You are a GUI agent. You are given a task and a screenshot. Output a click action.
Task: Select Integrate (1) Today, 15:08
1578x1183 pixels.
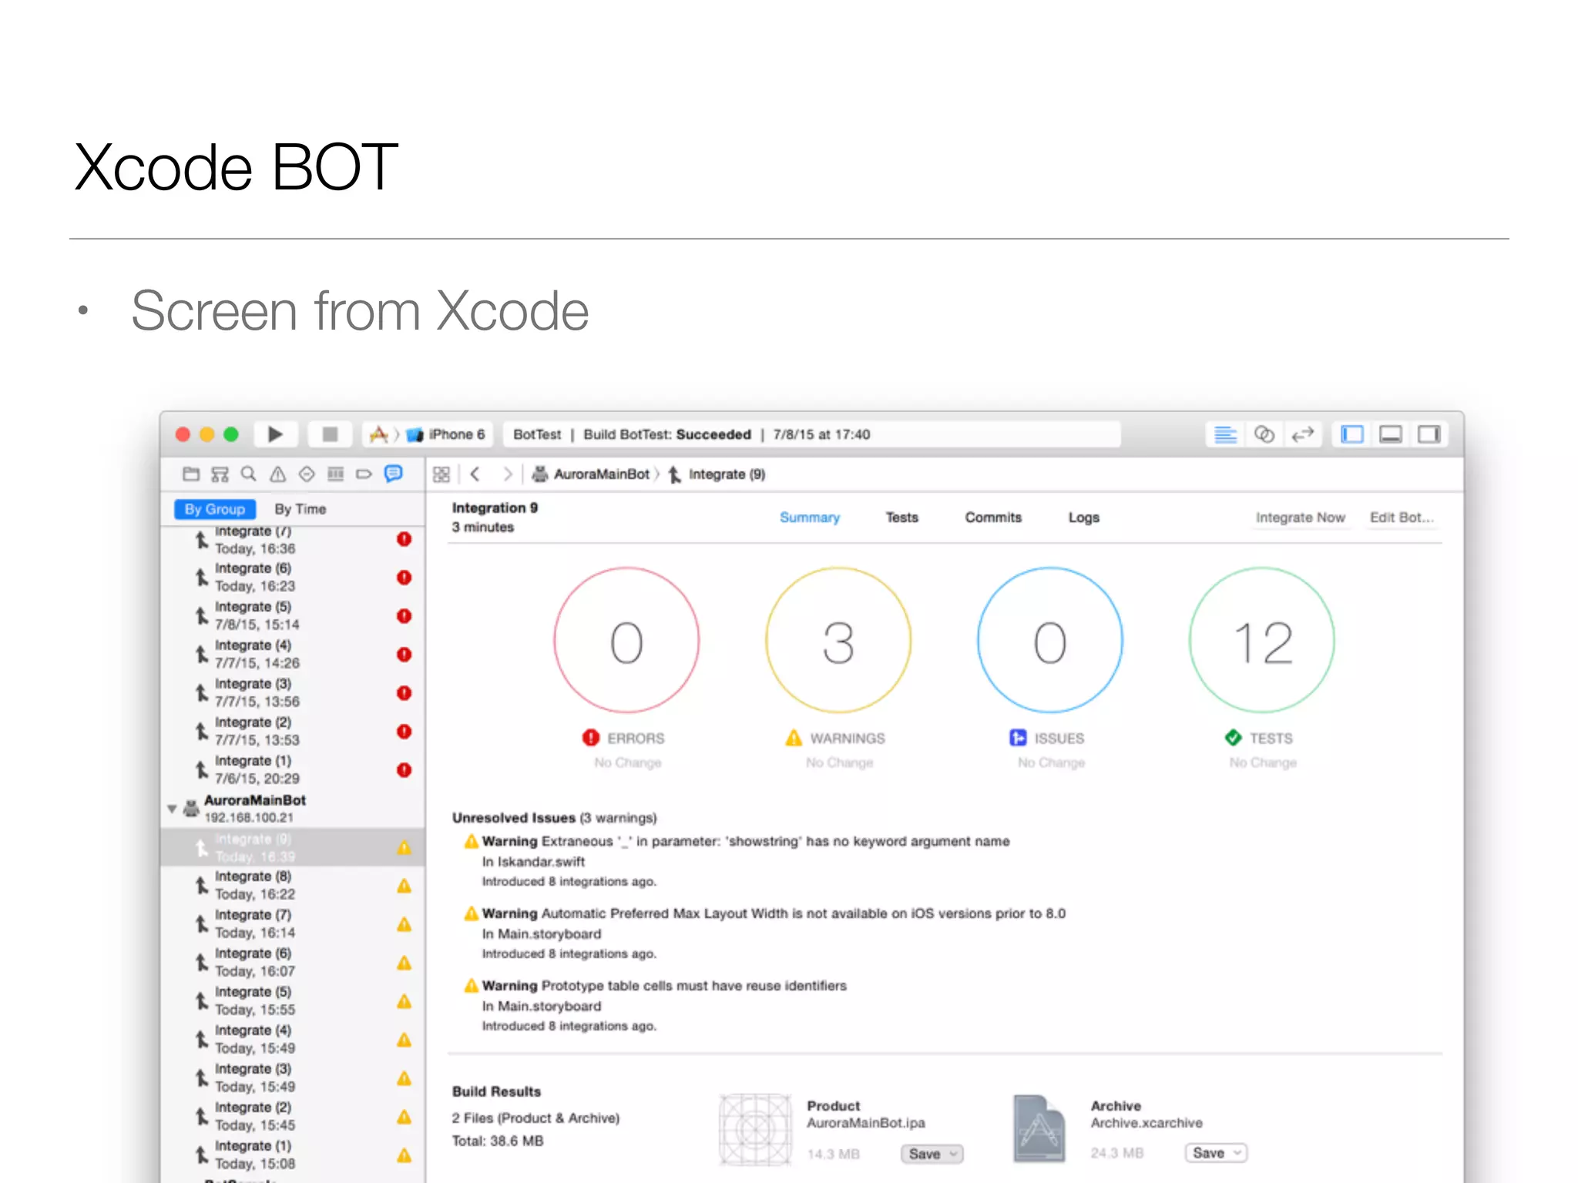click(293, 1155)
